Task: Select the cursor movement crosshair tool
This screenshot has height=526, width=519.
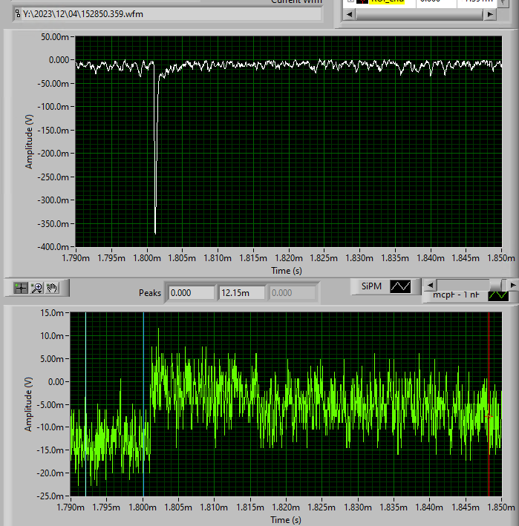Action: click(x=21, y=288)
